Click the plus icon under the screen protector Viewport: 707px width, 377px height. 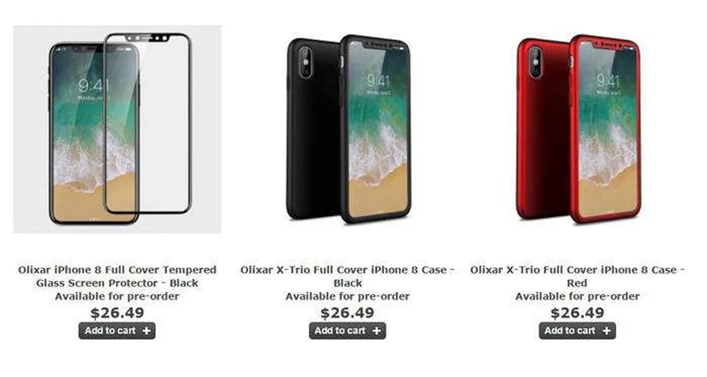(x=146, y=331)
